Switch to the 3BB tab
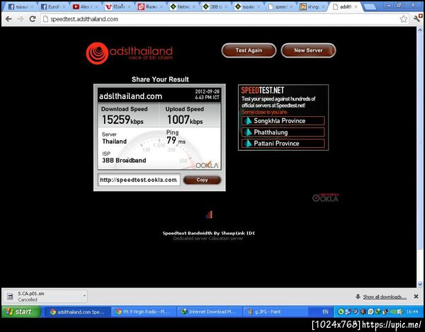Screen dimensions: 425x332 click(x=215, y=7)
